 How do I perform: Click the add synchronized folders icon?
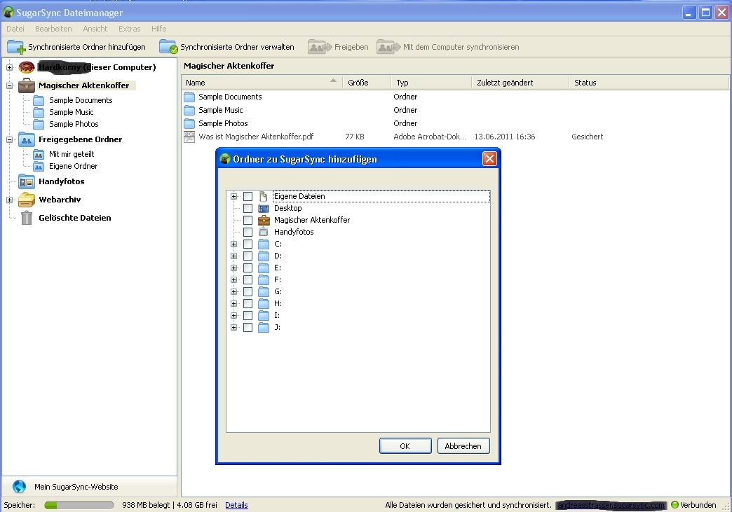pos(16,47)
